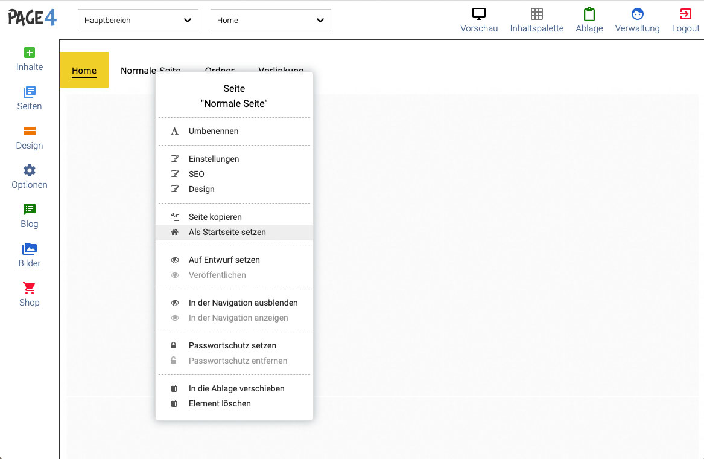Click the eye icon beside In der Navigation anzeigen
The width and height of the screenshot is (704, 459).
(175, 318)
